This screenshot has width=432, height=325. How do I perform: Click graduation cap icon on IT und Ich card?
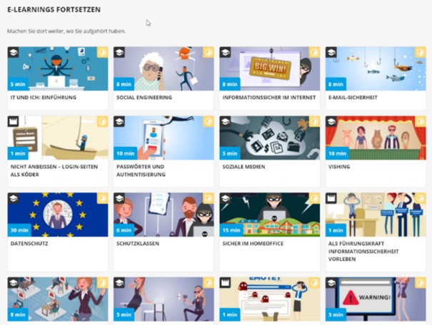click(x=14, y=52)
